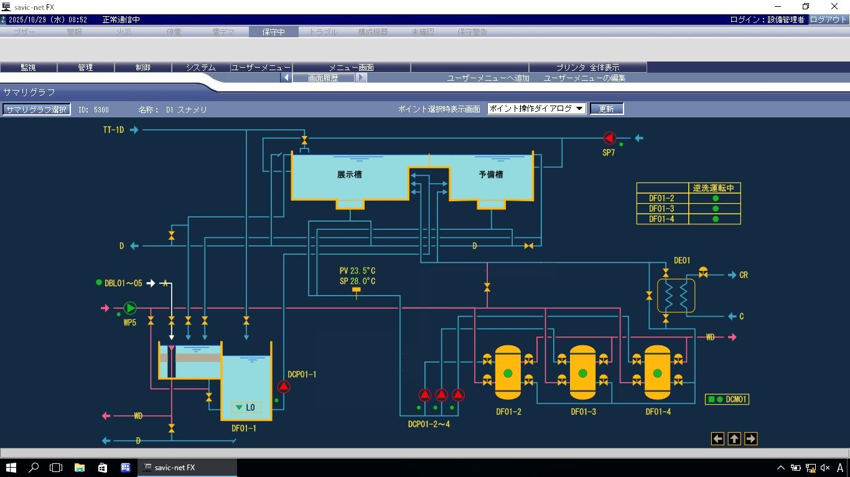850x477 pixels.
Task: Click the red SP7 pump icon
Action: pyautogui.click(x=609, y=138)
